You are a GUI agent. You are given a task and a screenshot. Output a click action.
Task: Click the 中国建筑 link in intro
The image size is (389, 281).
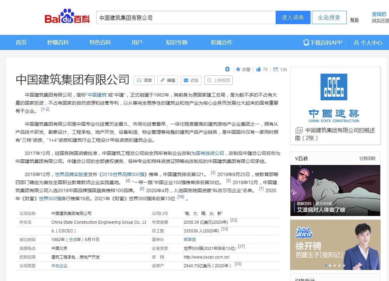point(97,95)
